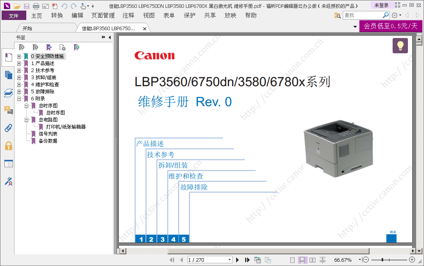424x266 pixels.
Task: Click the 会员低至0.5元/天 banner
Action: [x=391, y=26]
